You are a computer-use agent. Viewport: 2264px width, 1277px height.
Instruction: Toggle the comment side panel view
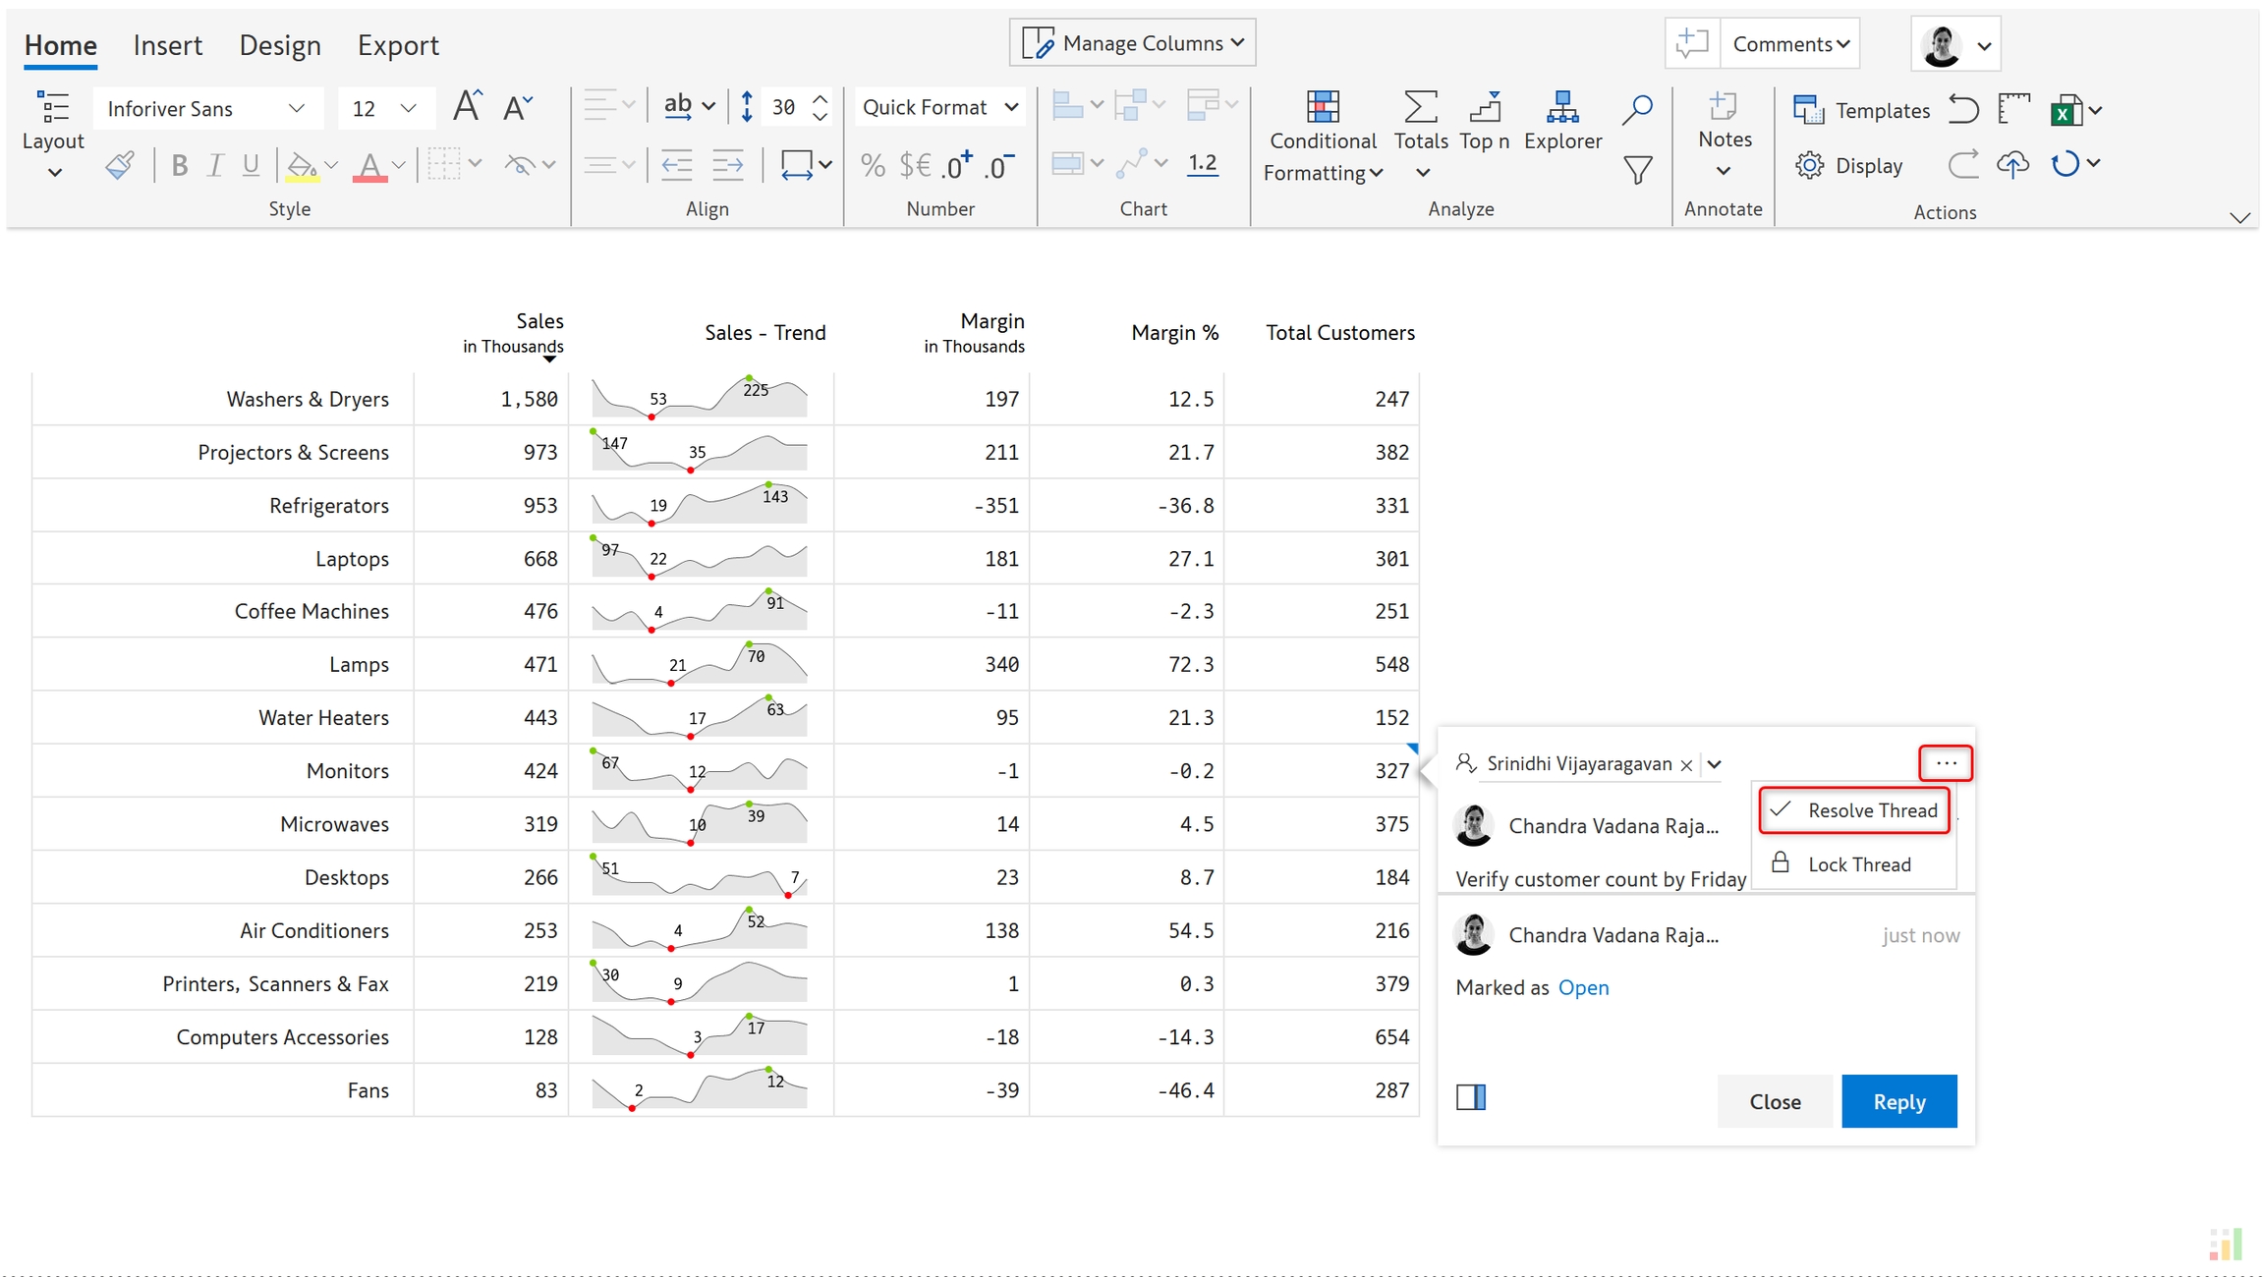tap(1471, 1097)
